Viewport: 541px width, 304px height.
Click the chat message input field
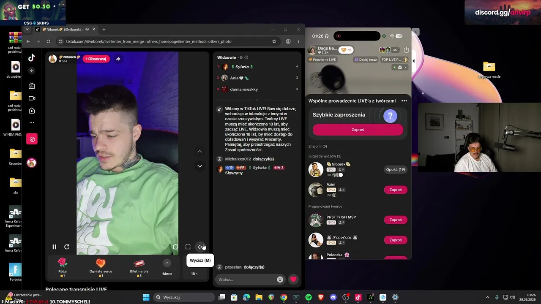tap(245, 280)
